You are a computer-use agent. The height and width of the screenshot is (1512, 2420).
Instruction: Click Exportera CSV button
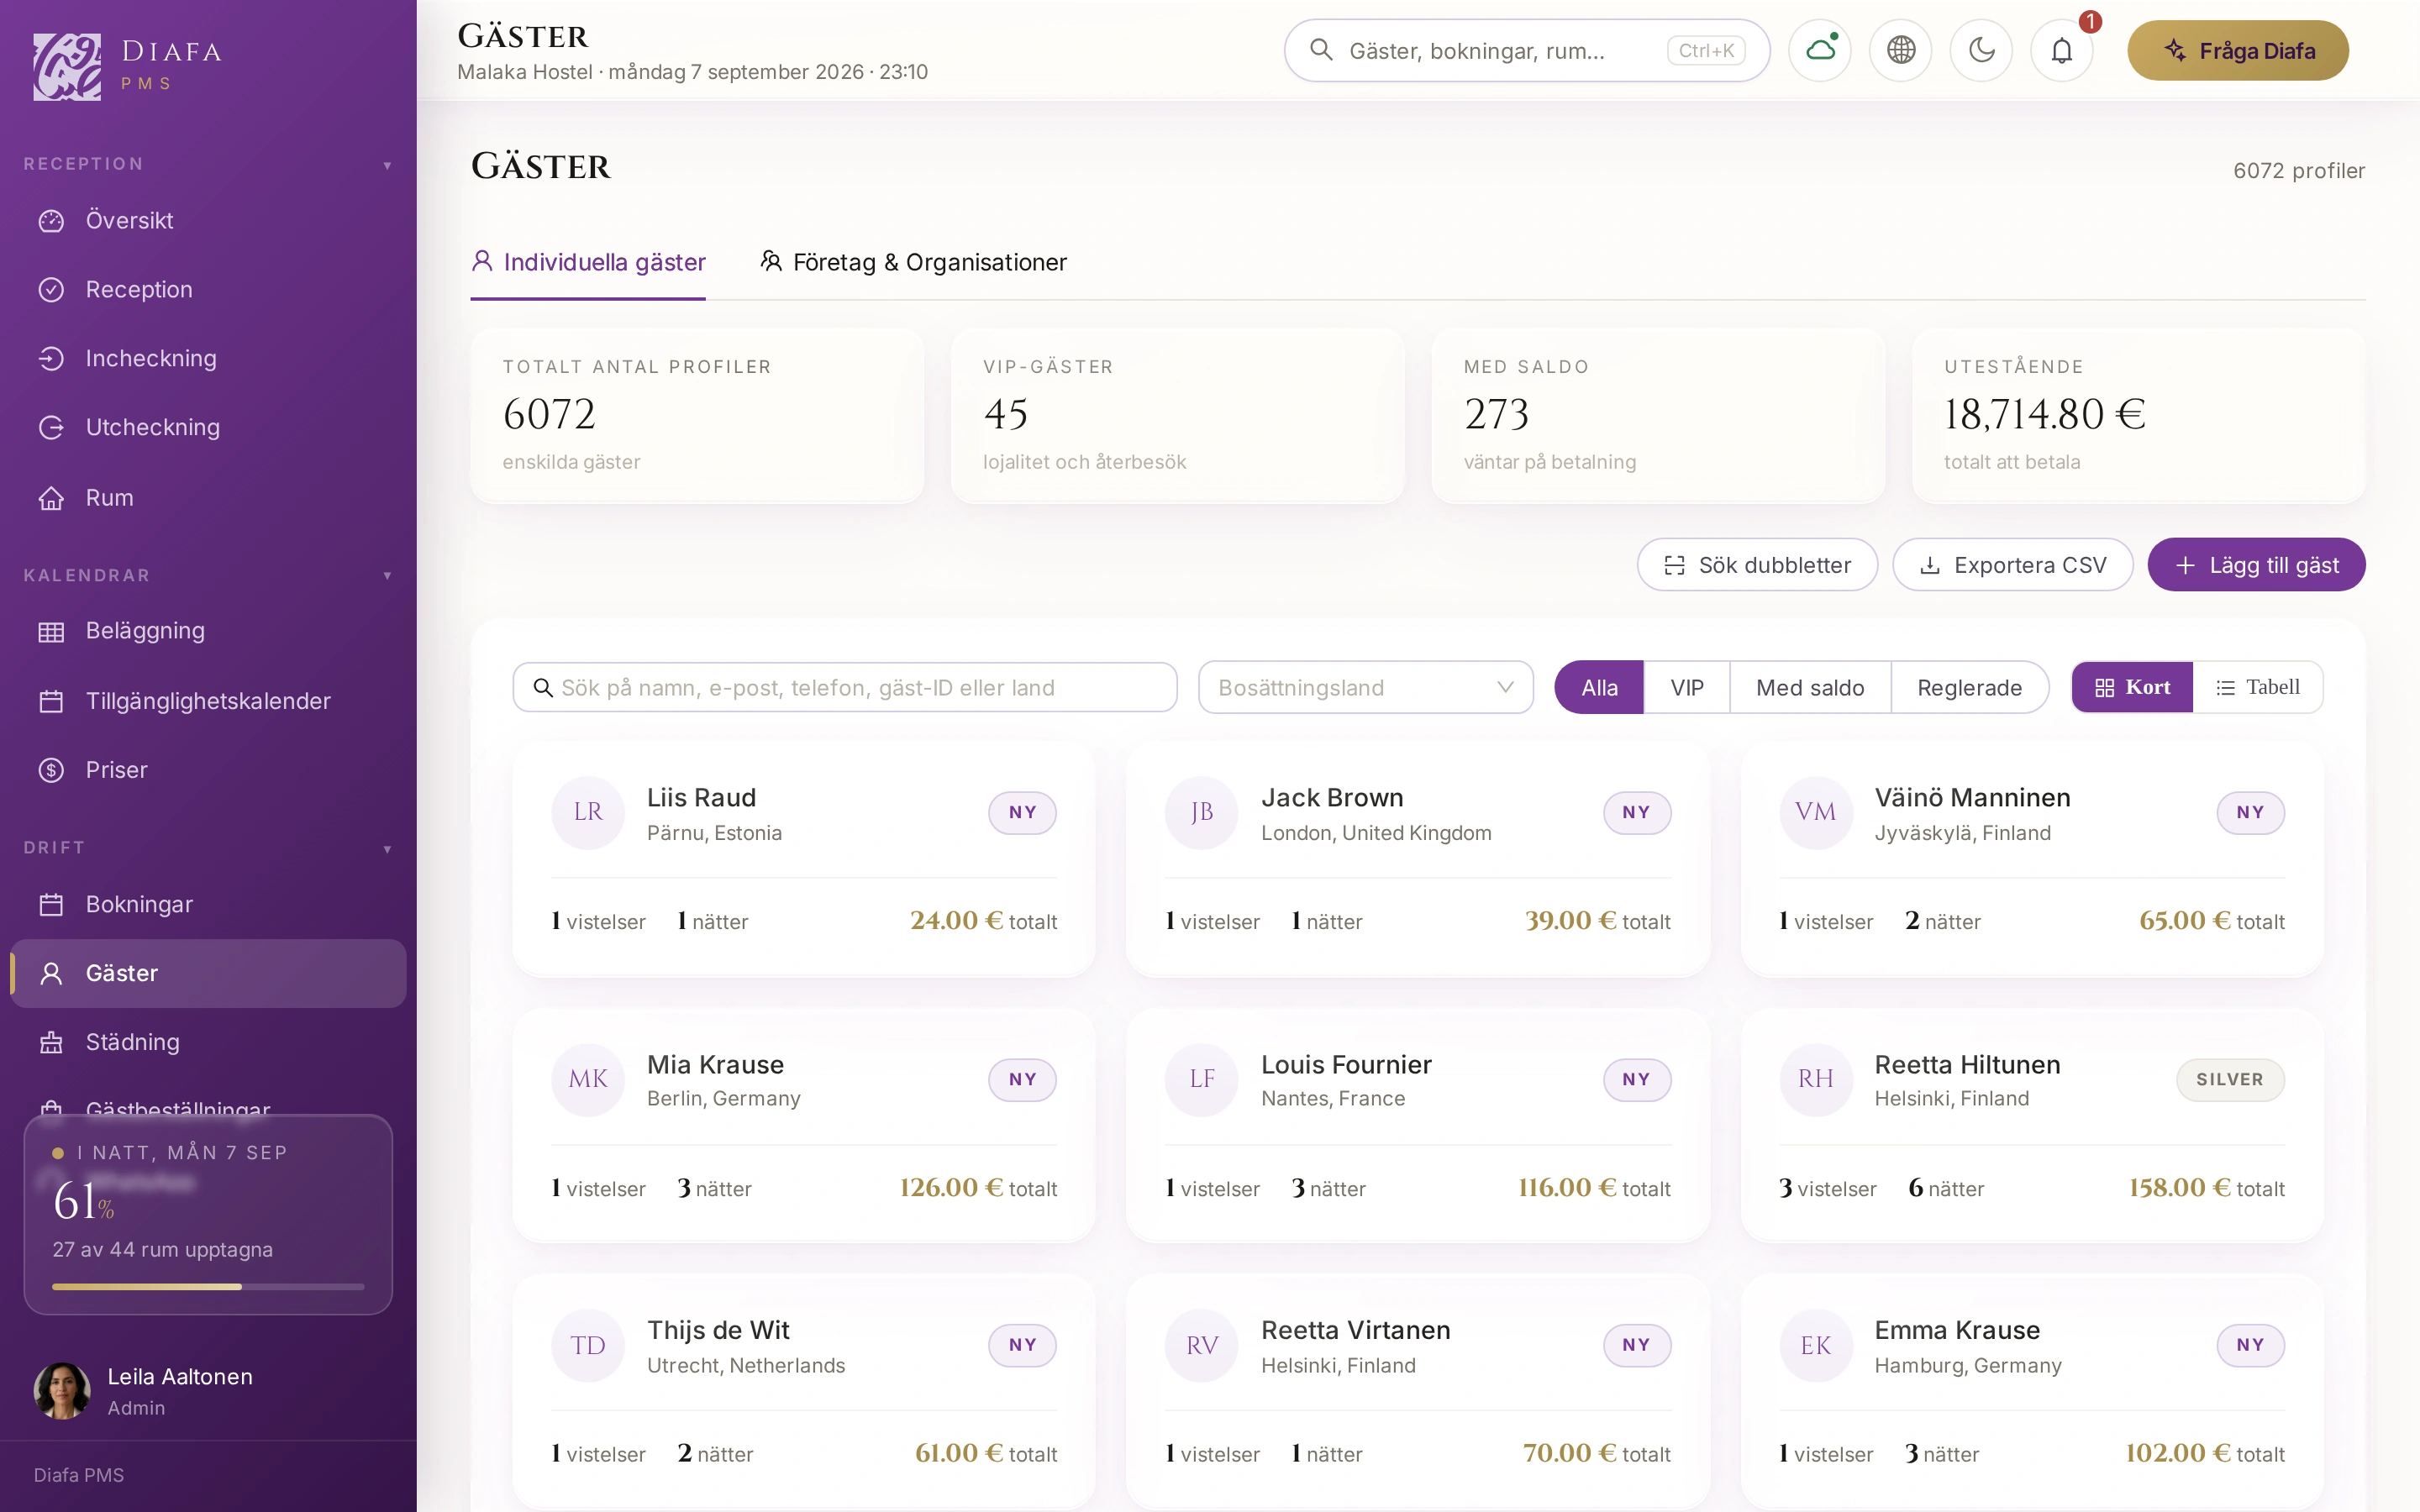click(x=2012, y=565)
